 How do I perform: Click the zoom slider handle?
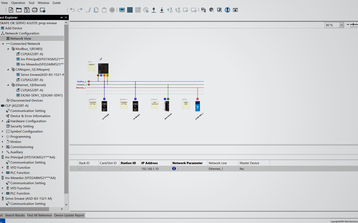coord(354,24)
